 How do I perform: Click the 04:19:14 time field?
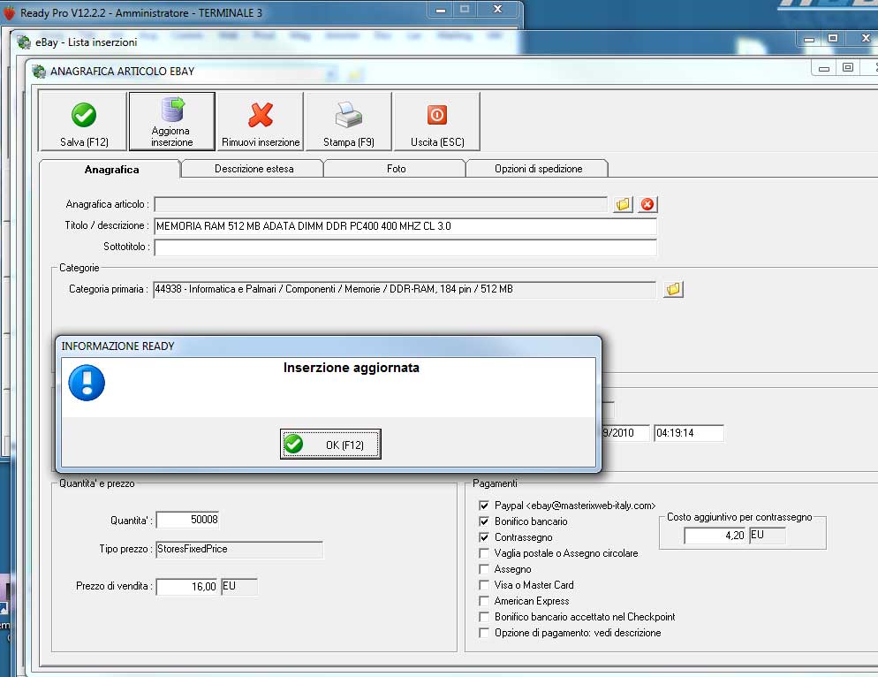688,433
